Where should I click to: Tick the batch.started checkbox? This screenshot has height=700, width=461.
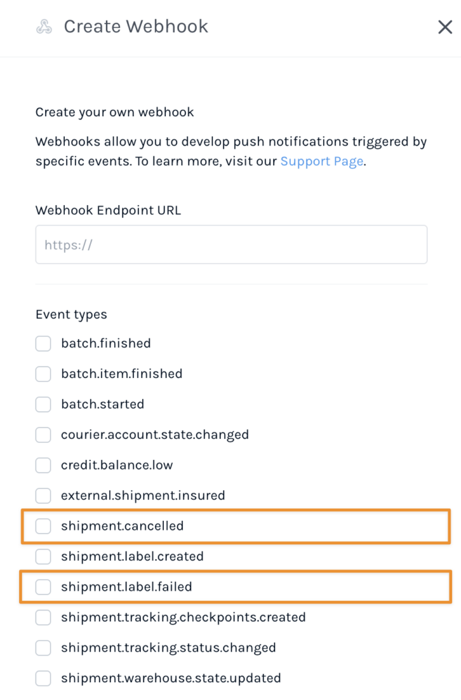pos(43,404)
